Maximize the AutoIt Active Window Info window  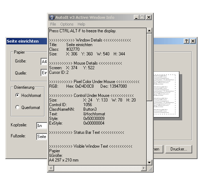[x=142, y=17]
